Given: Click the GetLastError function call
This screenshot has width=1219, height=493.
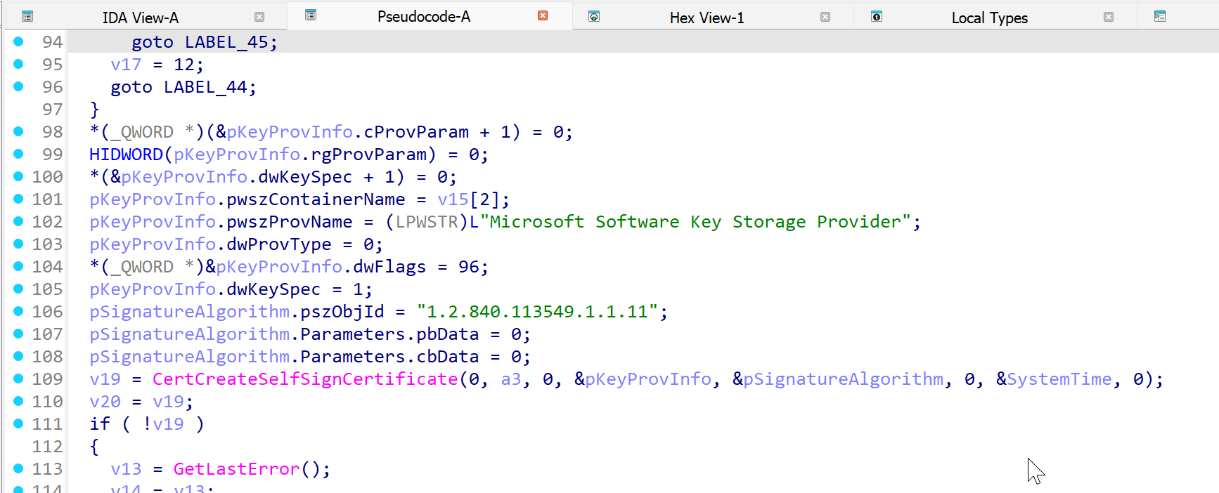Looking at the screenshot, I should (x=236, y=469).
